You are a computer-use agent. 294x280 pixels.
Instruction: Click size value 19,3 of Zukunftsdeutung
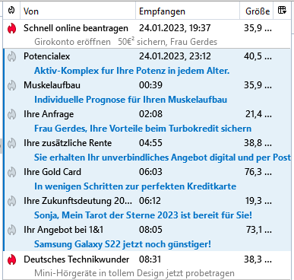point(258,201)
